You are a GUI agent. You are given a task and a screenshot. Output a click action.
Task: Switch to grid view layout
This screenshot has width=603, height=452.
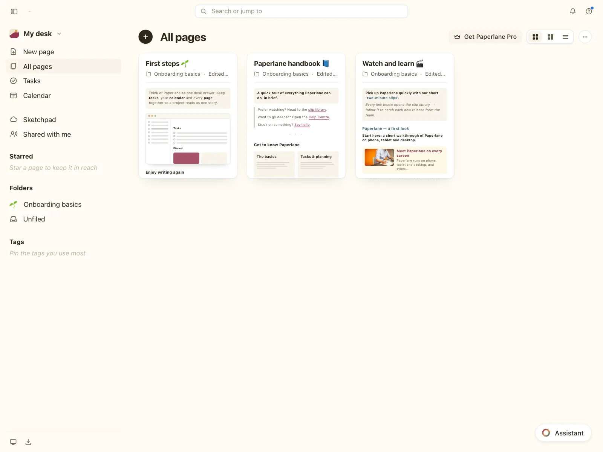click(535, 37)
